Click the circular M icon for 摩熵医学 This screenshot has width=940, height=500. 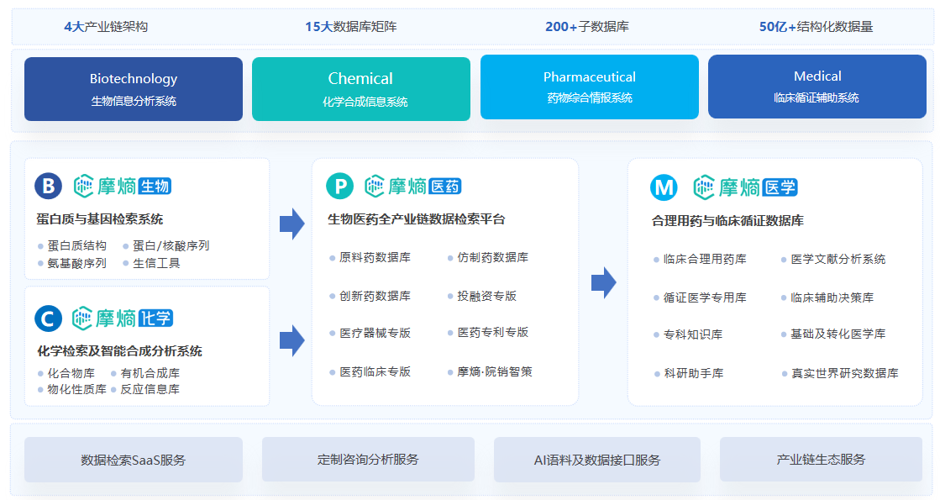click(x=664, y=187)
